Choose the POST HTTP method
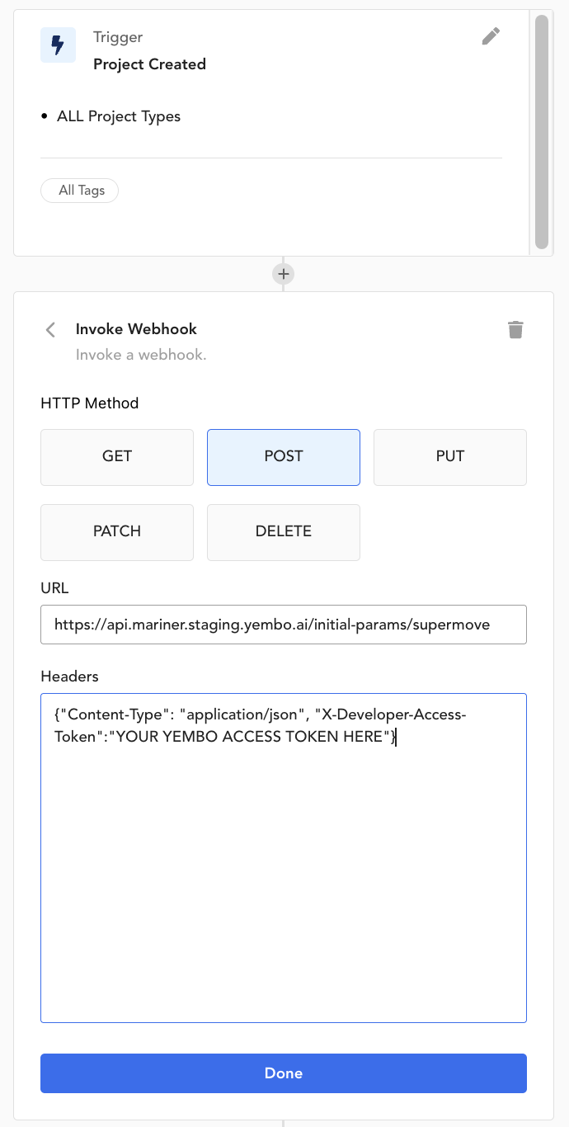 [x=284, y=457]
